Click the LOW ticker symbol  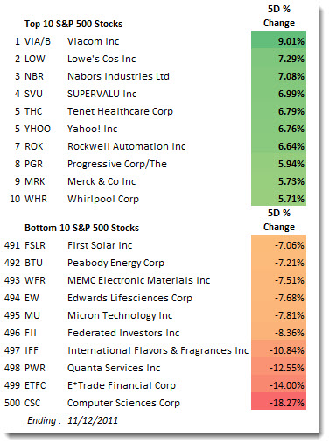[35, 59]
